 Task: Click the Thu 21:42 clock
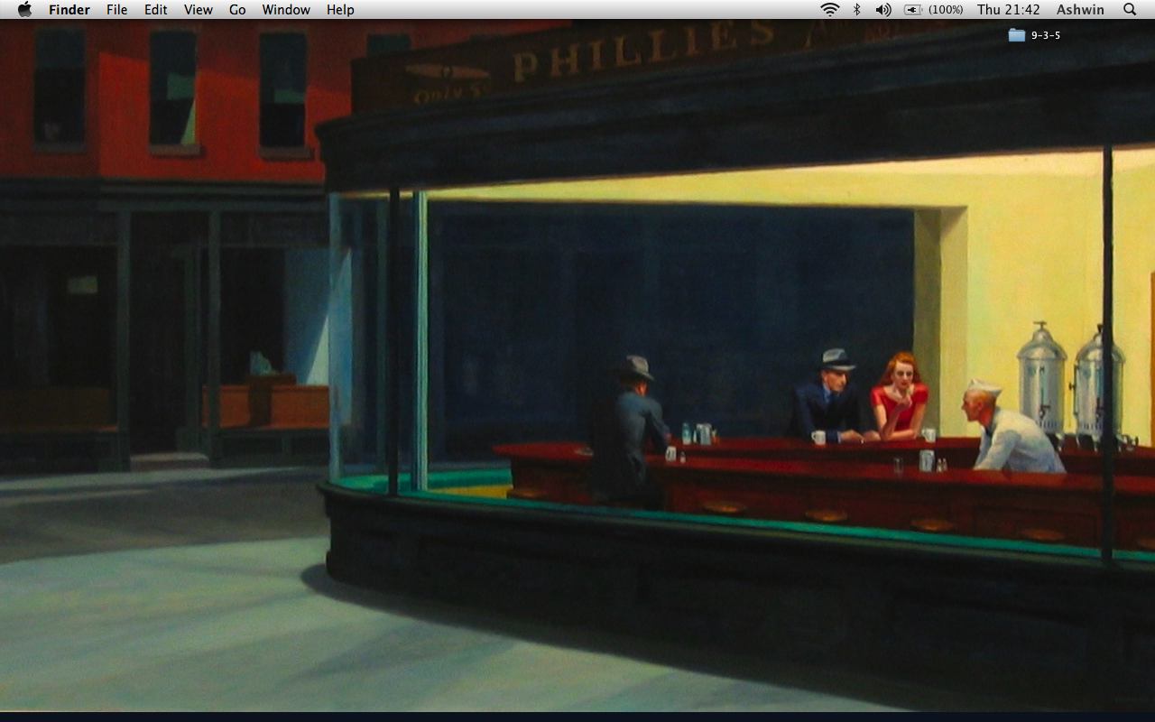tap(1009, 10)
